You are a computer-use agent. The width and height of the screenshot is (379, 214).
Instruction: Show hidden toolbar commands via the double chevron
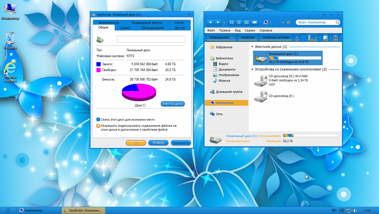(297, 37)
